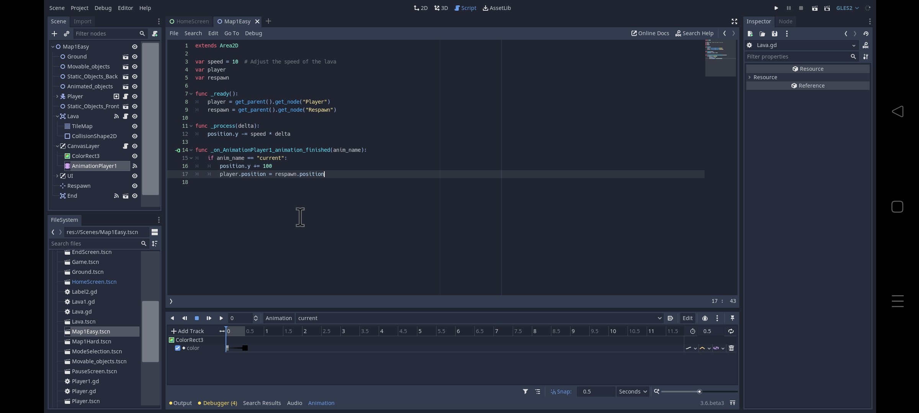Open the Seconds time unit dropdown
This screenshot has height=413, width=919.
pos(633,392)
